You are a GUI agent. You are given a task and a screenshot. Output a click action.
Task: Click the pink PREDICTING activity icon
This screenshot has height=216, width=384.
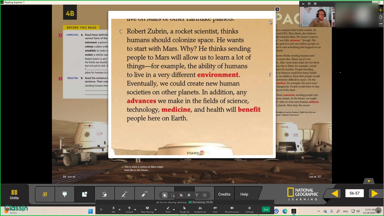pyautogui.click(x=60, y=79)
